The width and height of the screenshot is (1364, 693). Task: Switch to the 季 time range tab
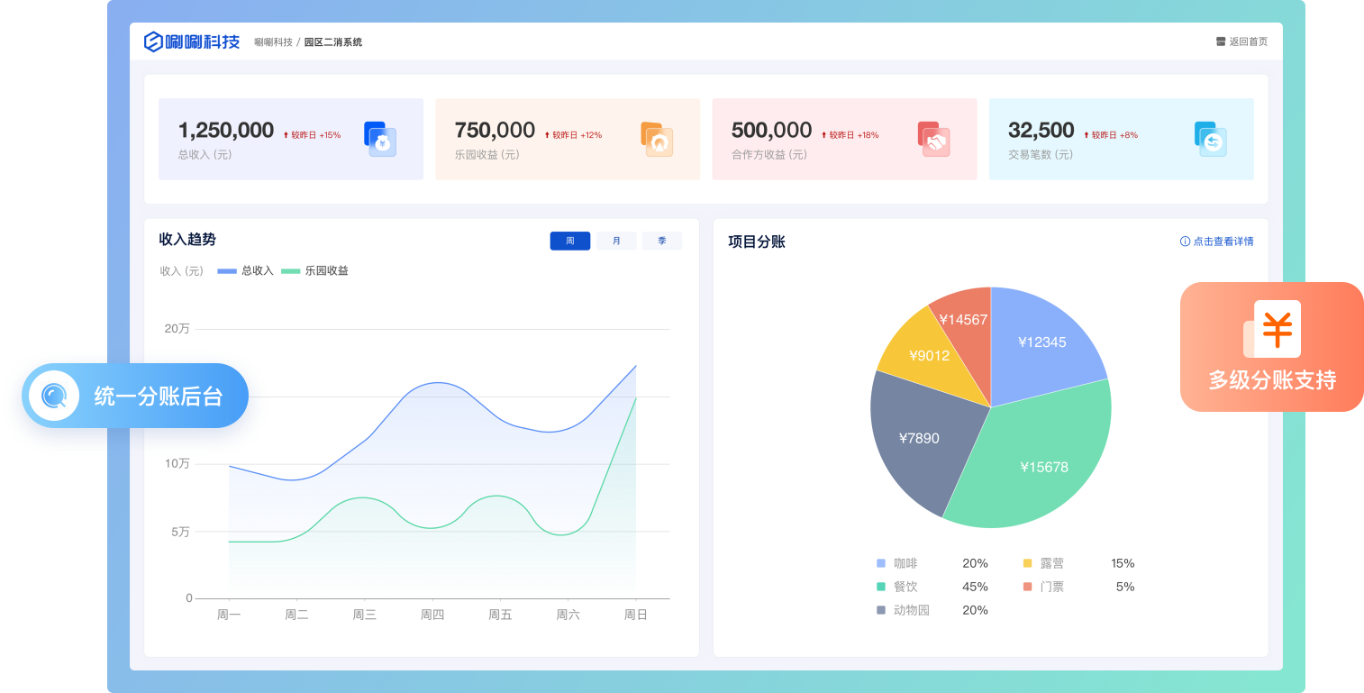tap(662, 241)
